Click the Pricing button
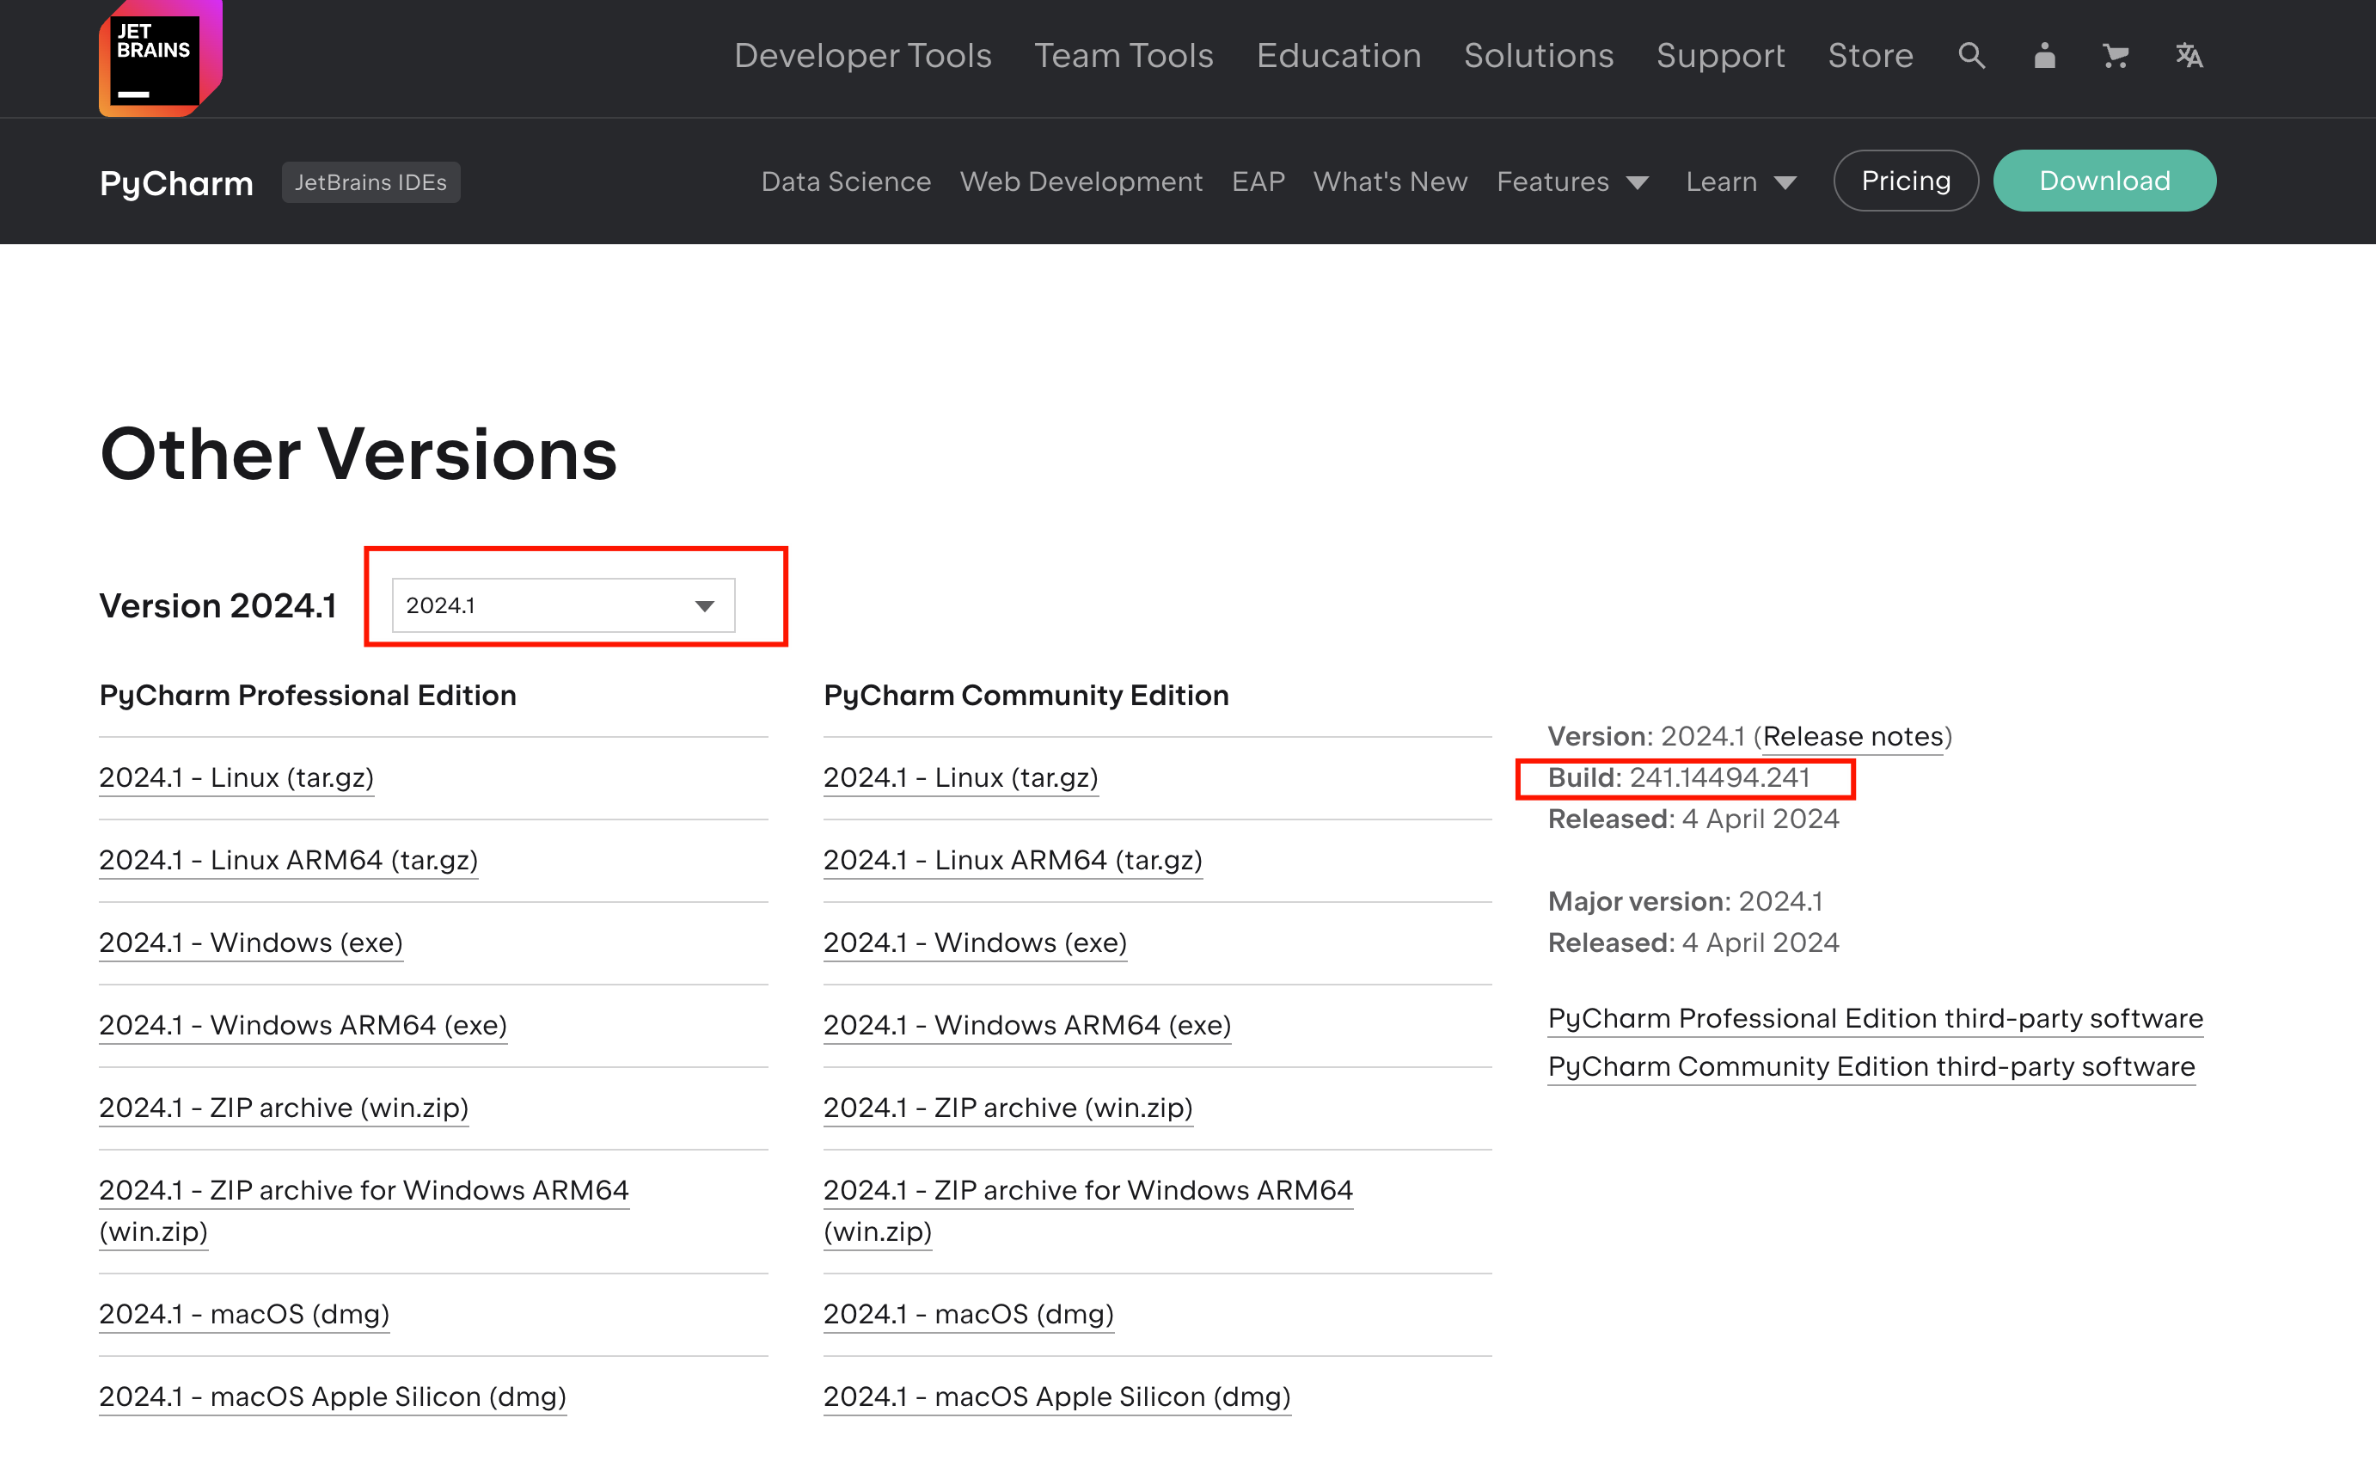 (x=1905, y=181)
